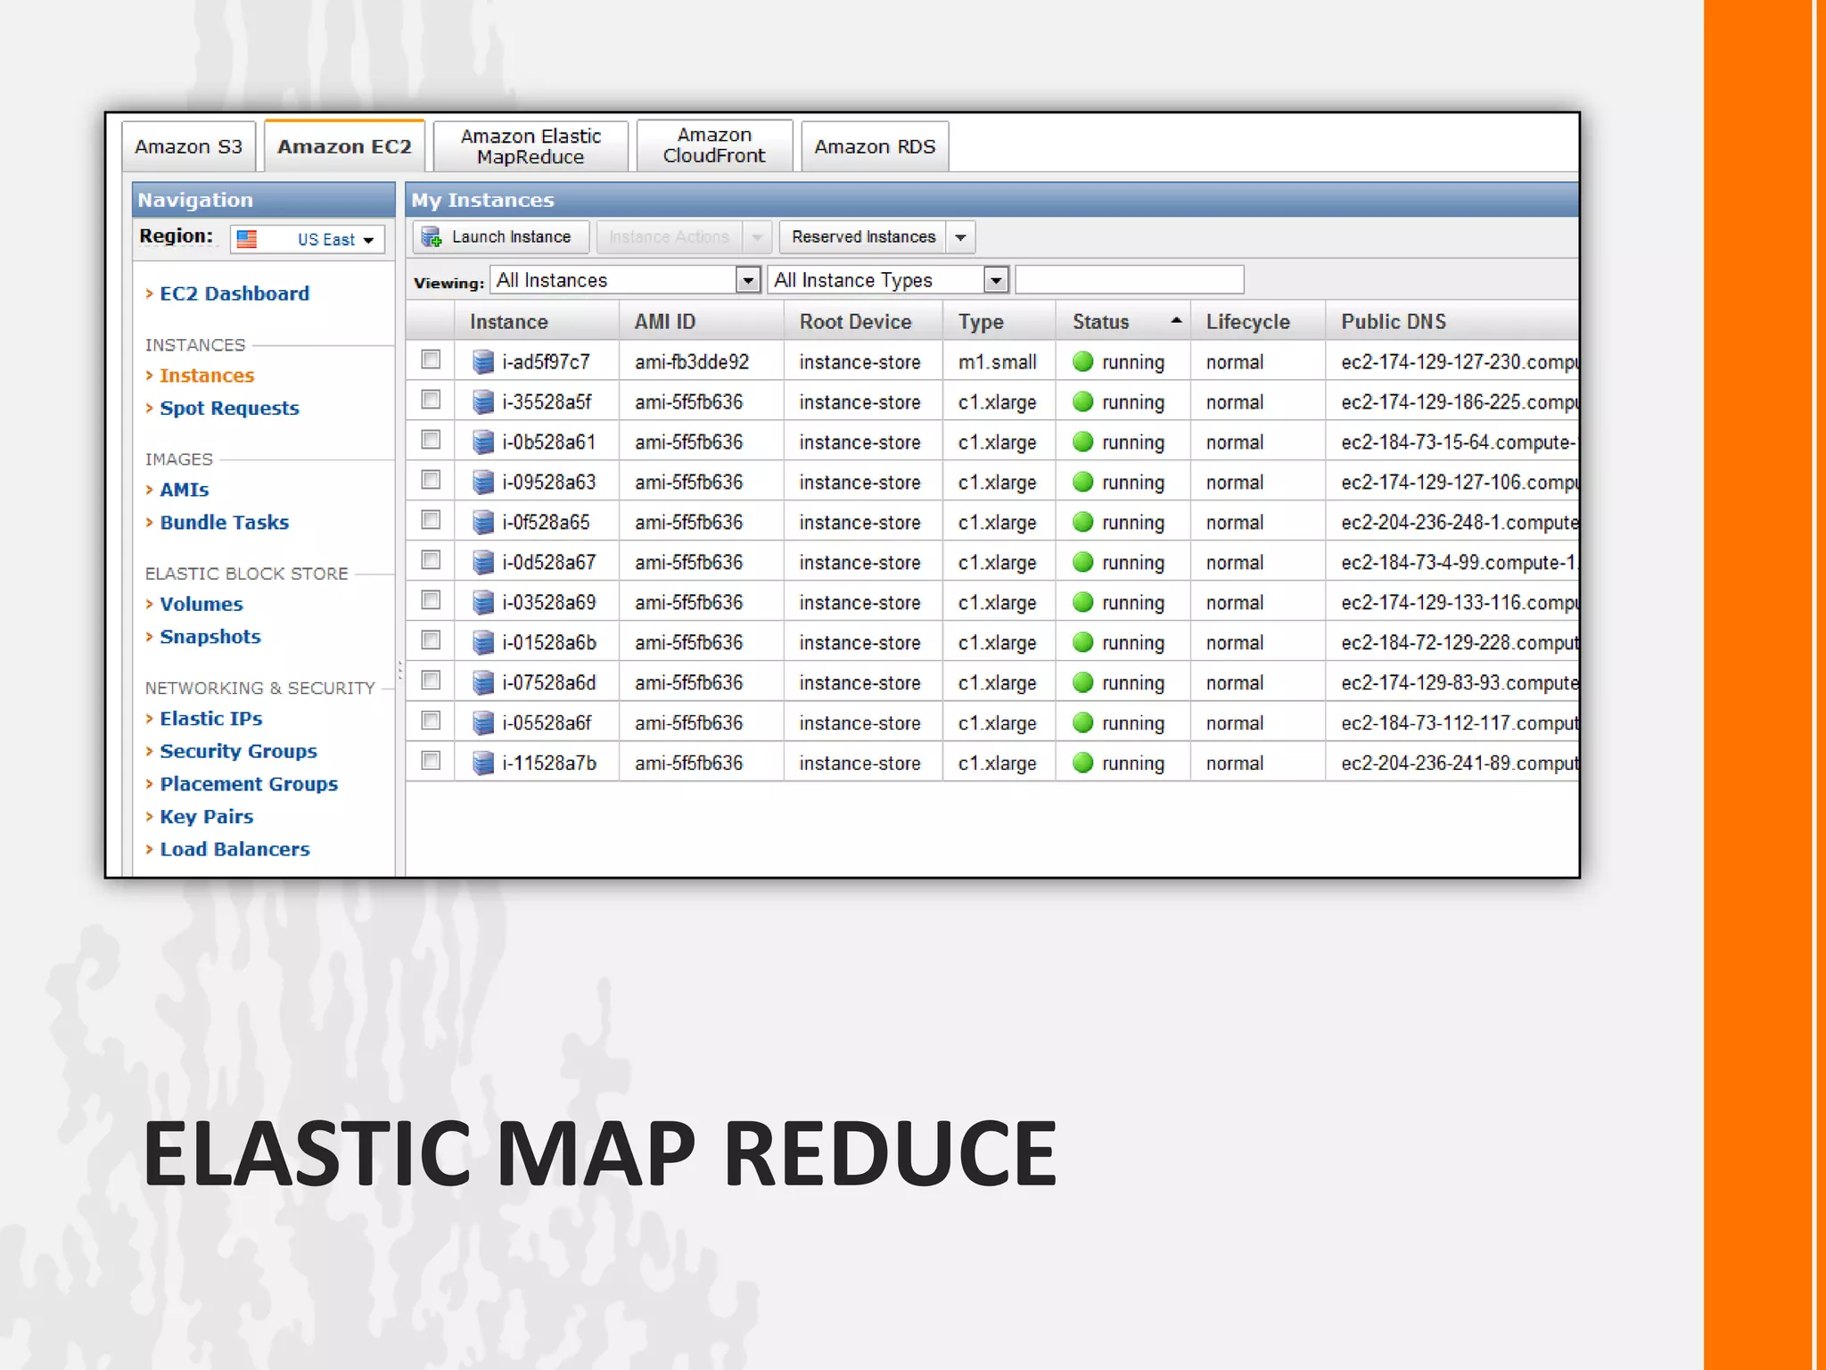Click server icon for instance i-ad5f97c7
The height and width of the screenshot is (1370, 1826).
point(483,361)
